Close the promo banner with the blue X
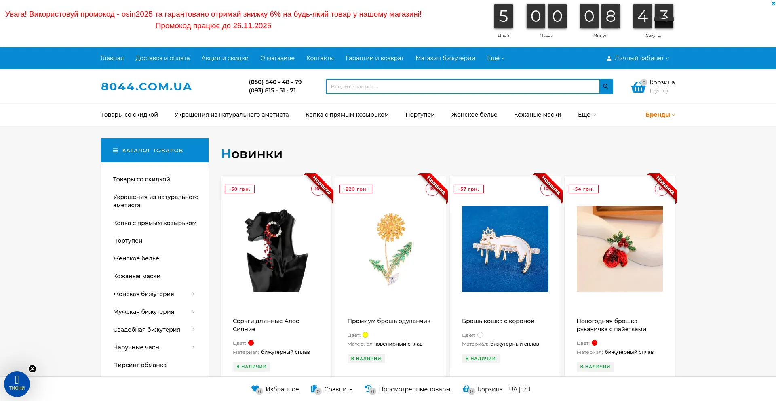The width and height of the screenshot is (776, 401). (x=773, y=3)
